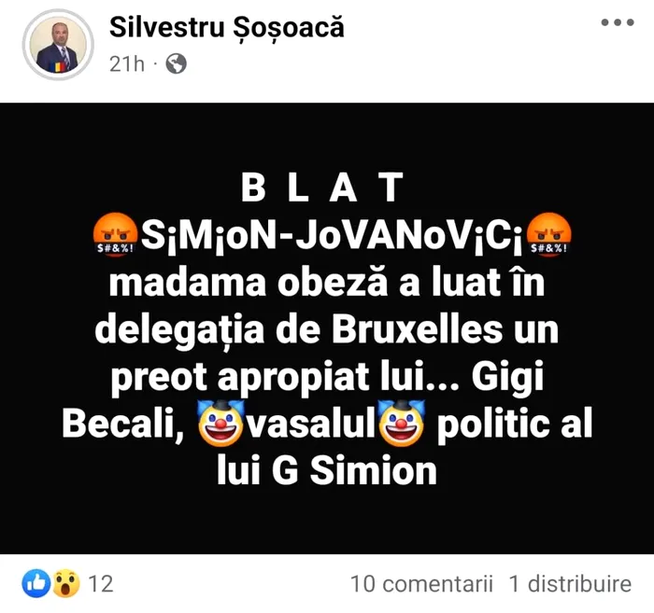Image resolution: width=654 pixels, height=613 pixels.
Task: Click the author name Silvestru Șoșoacă
Action: coord(226,27)
